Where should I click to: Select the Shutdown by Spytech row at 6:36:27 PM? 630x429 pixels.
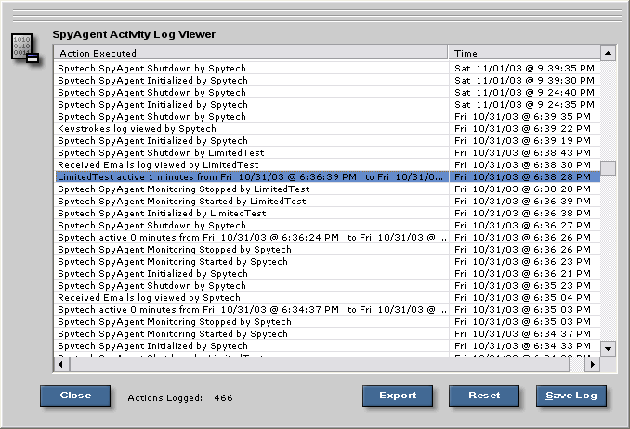point(327,225)
